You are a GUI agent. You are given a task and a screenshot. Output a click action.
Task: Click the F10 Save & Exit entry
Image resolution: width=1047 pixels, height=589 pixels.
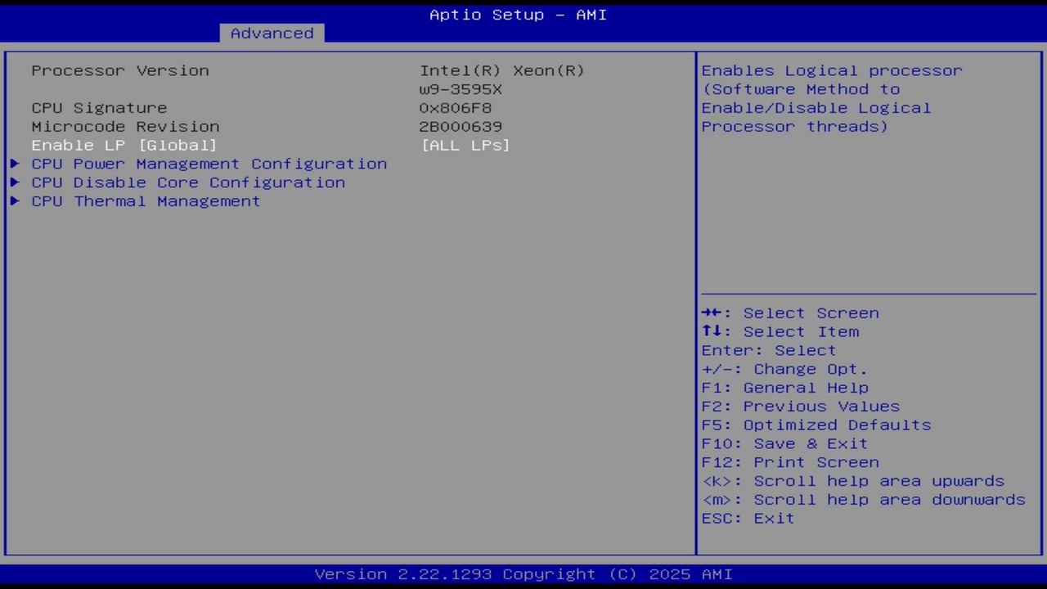[x=784, y=443]
